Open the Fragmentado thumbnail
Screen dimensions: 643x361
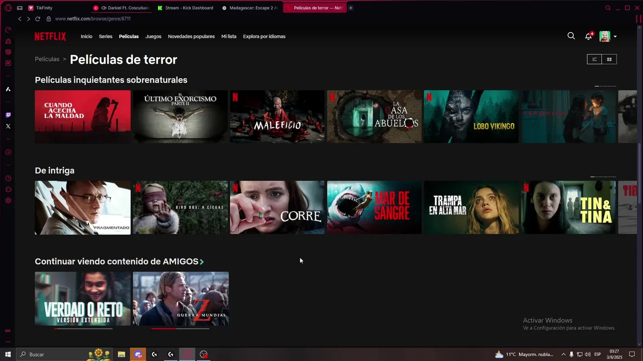point(82,208)
